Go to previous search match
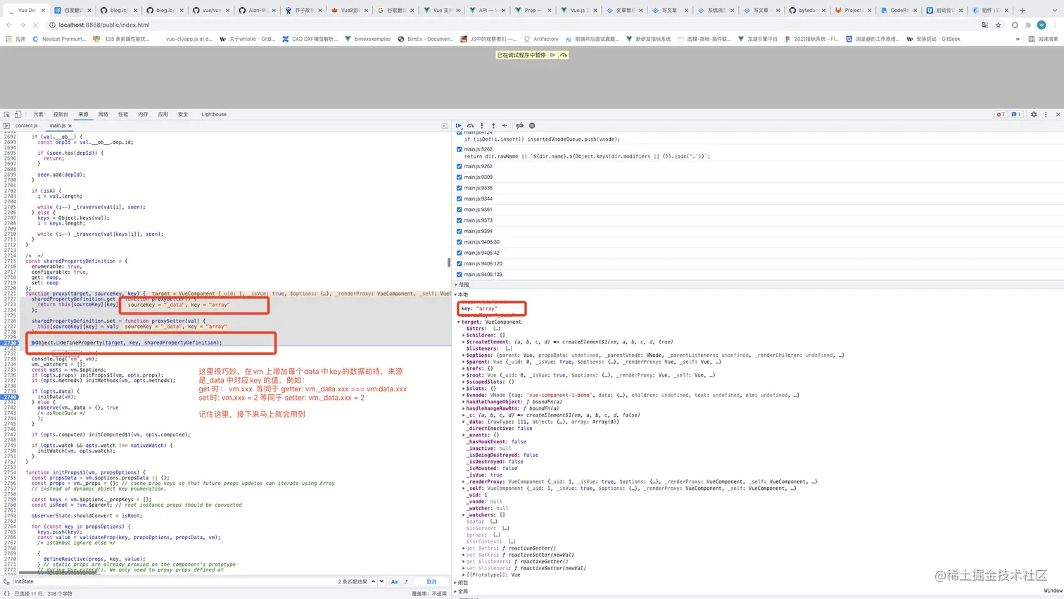The height and width of the screenshot is (599, 1064). (x=373, y=582)
